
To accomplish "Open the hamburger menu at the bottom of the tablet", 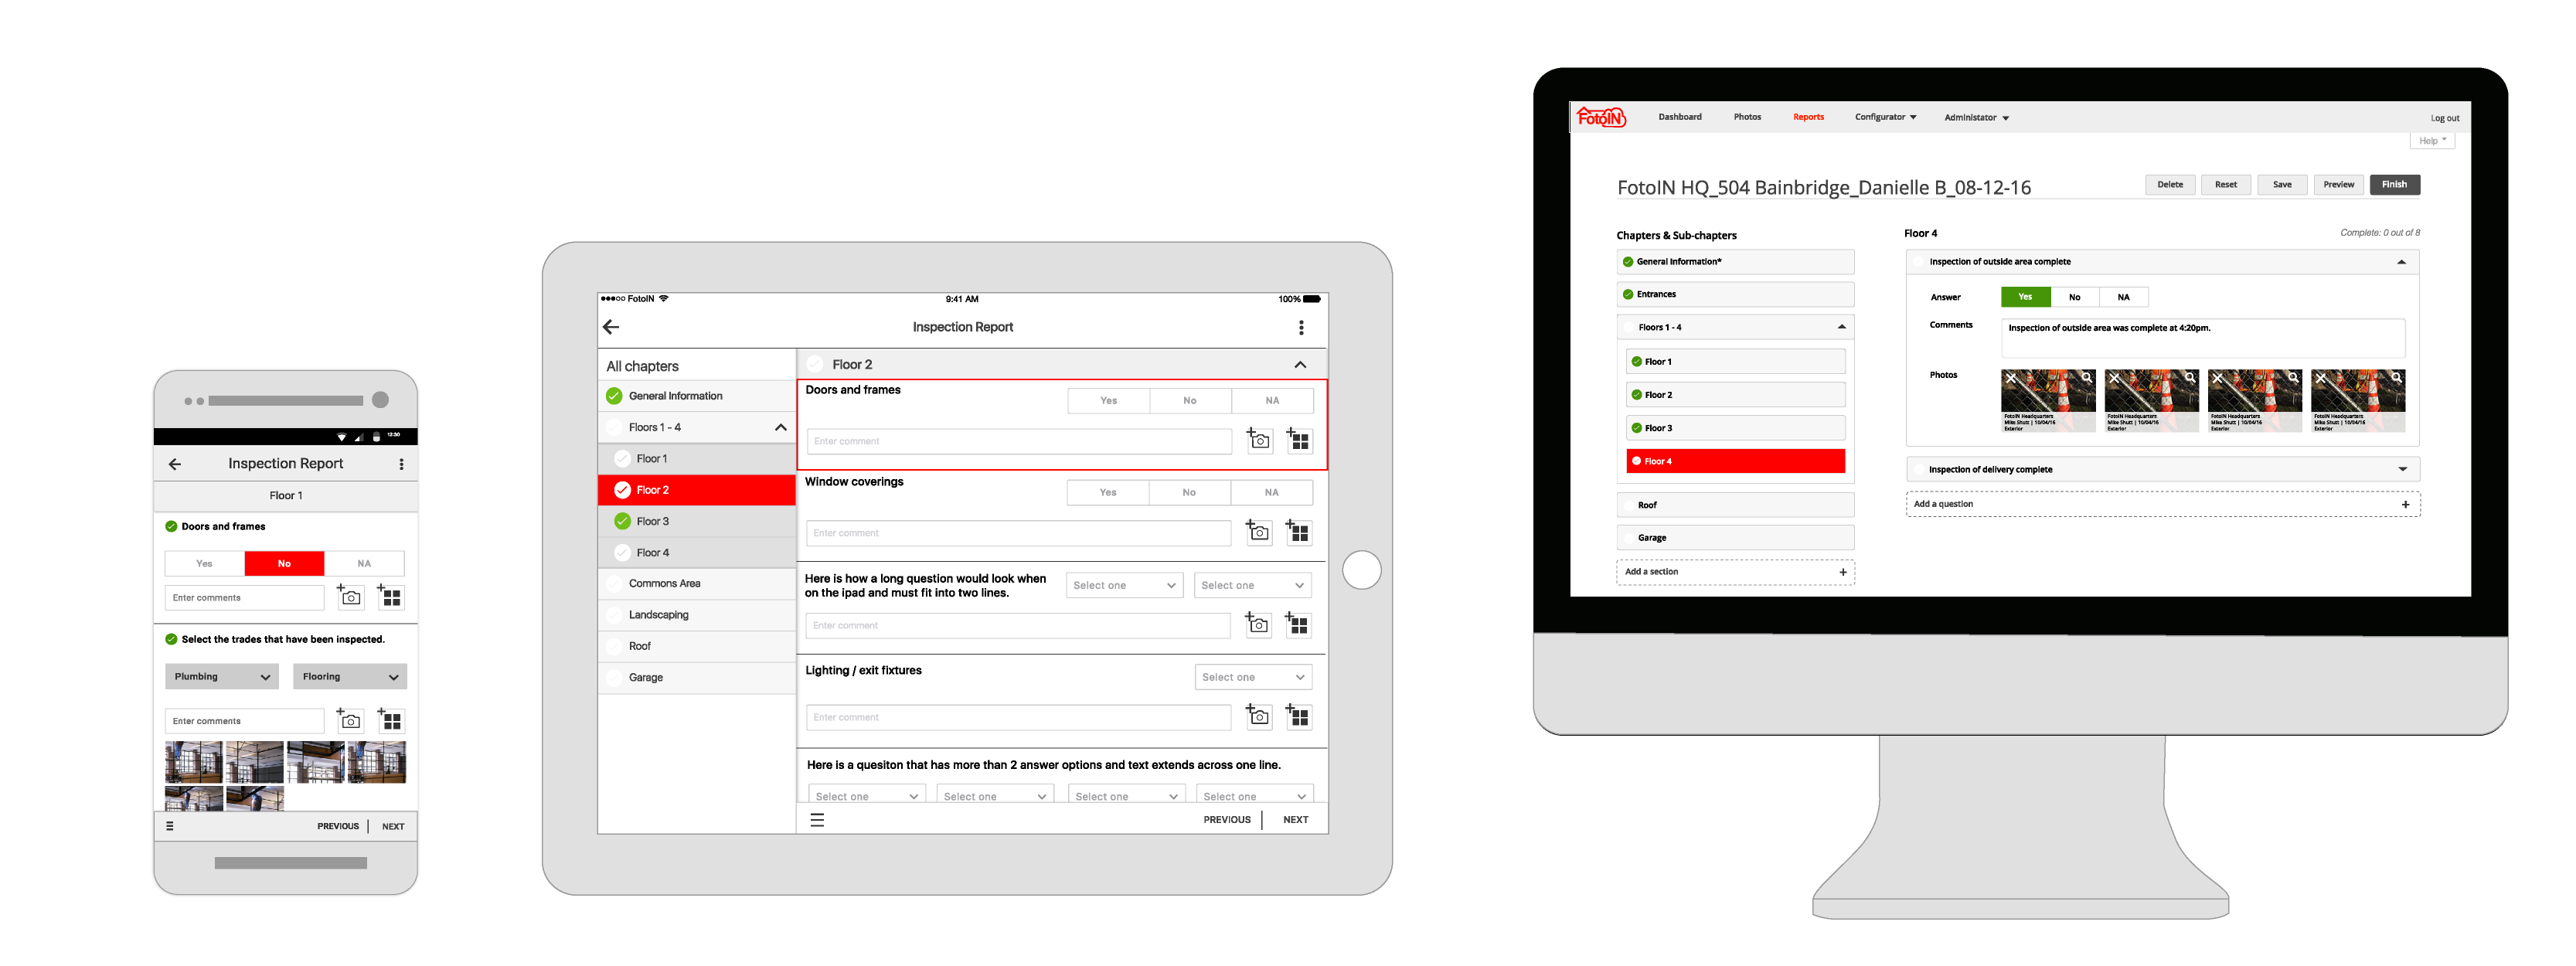I will [817, 820].
